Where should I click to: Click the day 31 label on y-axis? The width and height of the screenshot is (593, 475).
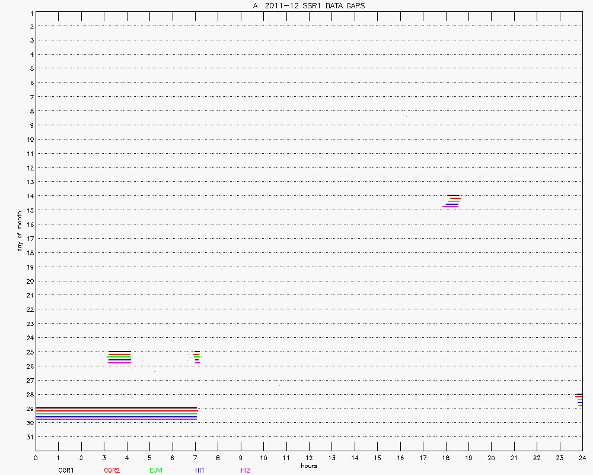[28, 437]
